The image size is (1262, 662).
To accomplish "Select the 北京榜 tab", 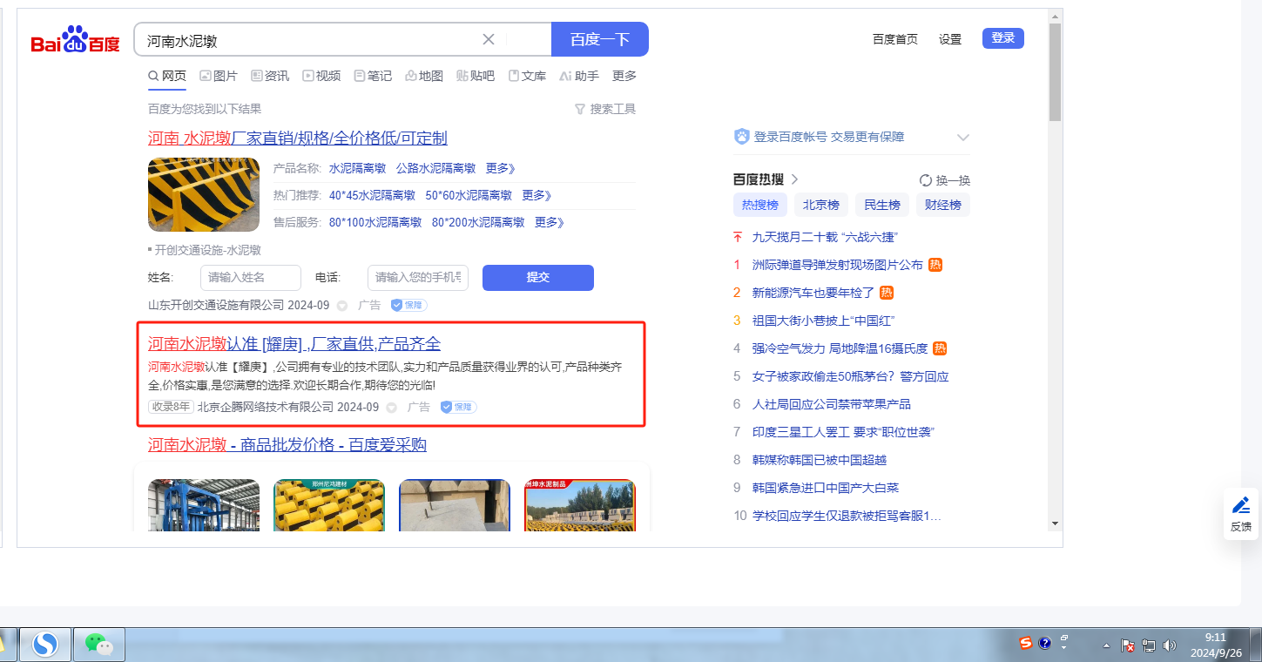I will pyautogui.click(x=821, y=205).
